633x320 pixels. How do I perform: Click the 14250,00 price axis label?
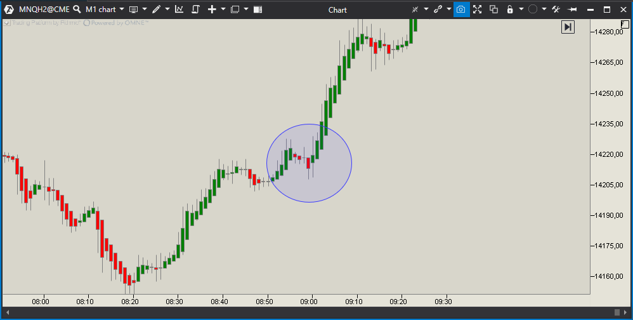pyautogui.click(x=610, y=93)
